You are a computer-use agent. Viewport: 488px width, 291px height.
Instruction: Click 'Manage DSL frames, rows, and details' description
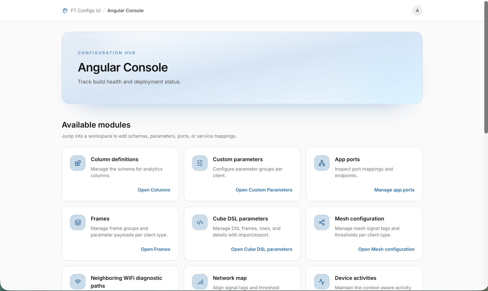(246, 232)
